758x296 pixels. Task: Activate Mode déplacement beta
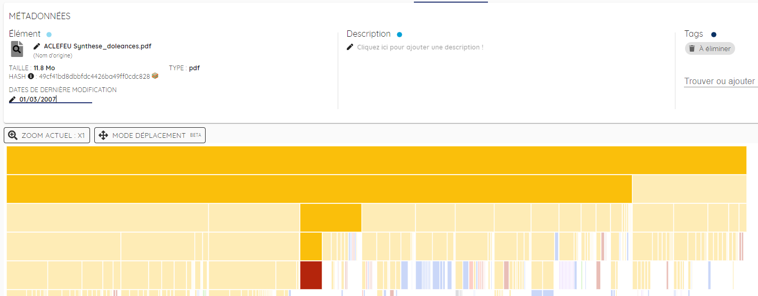[x=150, y=135]
